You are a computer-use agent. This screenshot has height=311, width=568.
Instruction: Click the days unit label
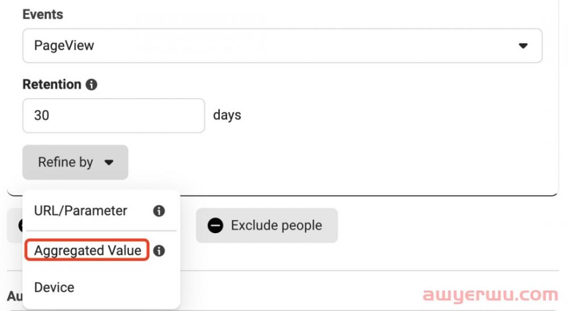click(227, 115)
